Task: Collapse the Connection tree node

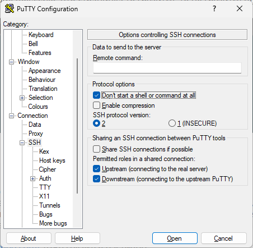Action: tap(11, 116)
